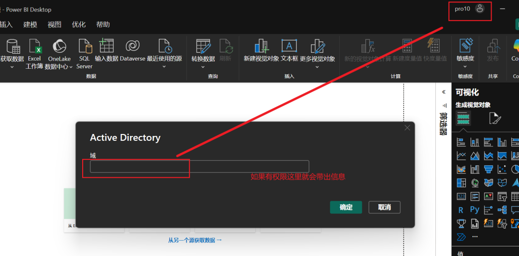Click the 输入数据 table icon
519x256 pixels.
(x=107, y=46)
